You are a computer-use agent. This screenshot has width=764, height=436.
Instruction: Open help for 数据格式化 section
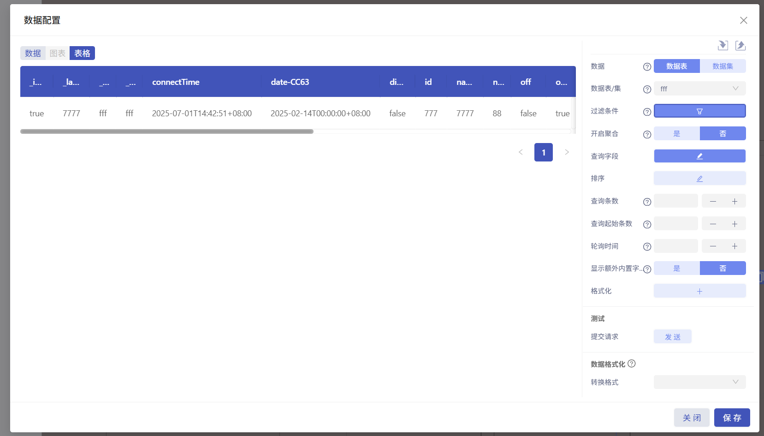pos(632,364)
